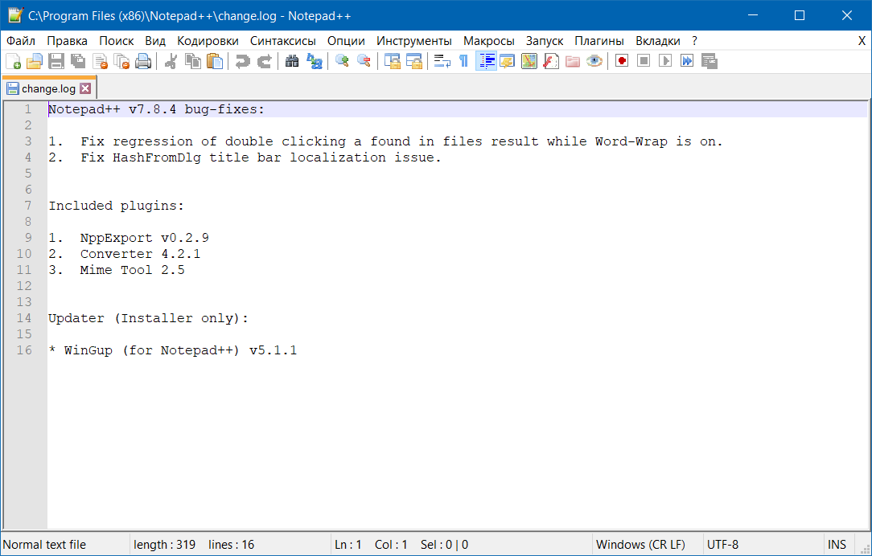Click the X at menu bar right
This screenshot has height=556, width=872.
click(862, 41)
